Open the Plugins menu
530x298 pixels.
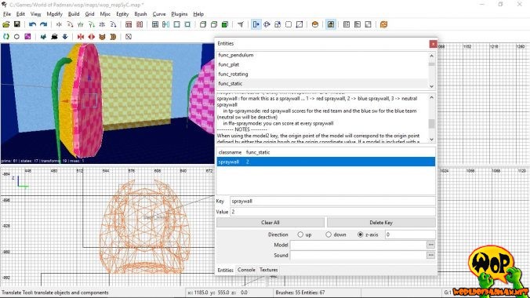tap(179, 14)
